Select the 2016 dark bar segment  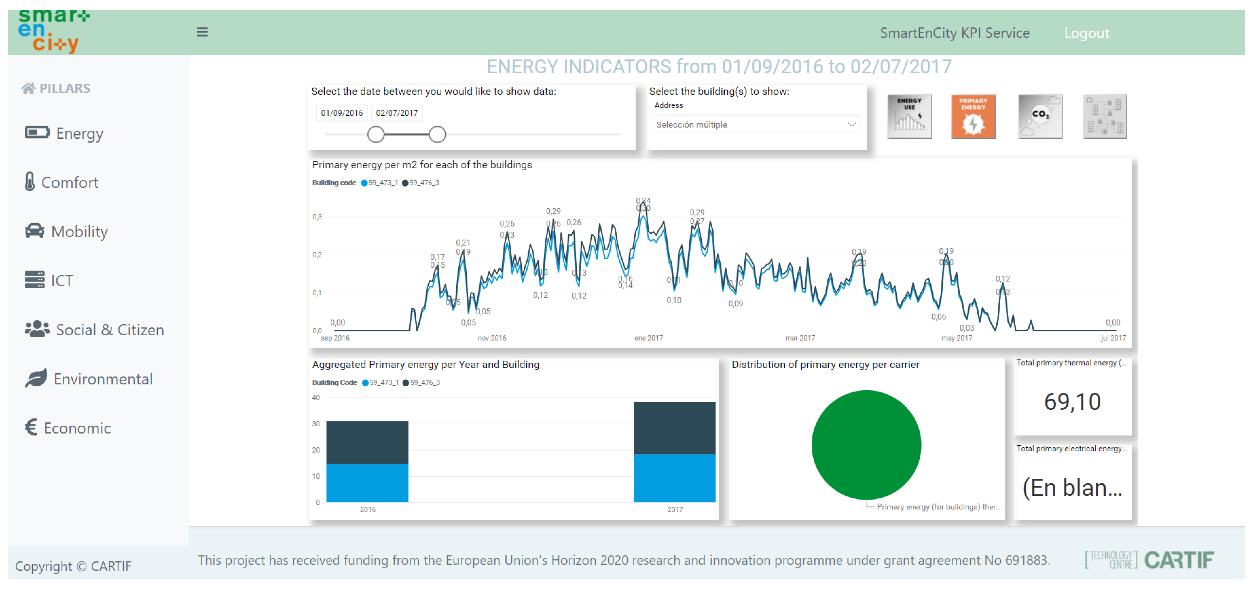coord(367,442)
